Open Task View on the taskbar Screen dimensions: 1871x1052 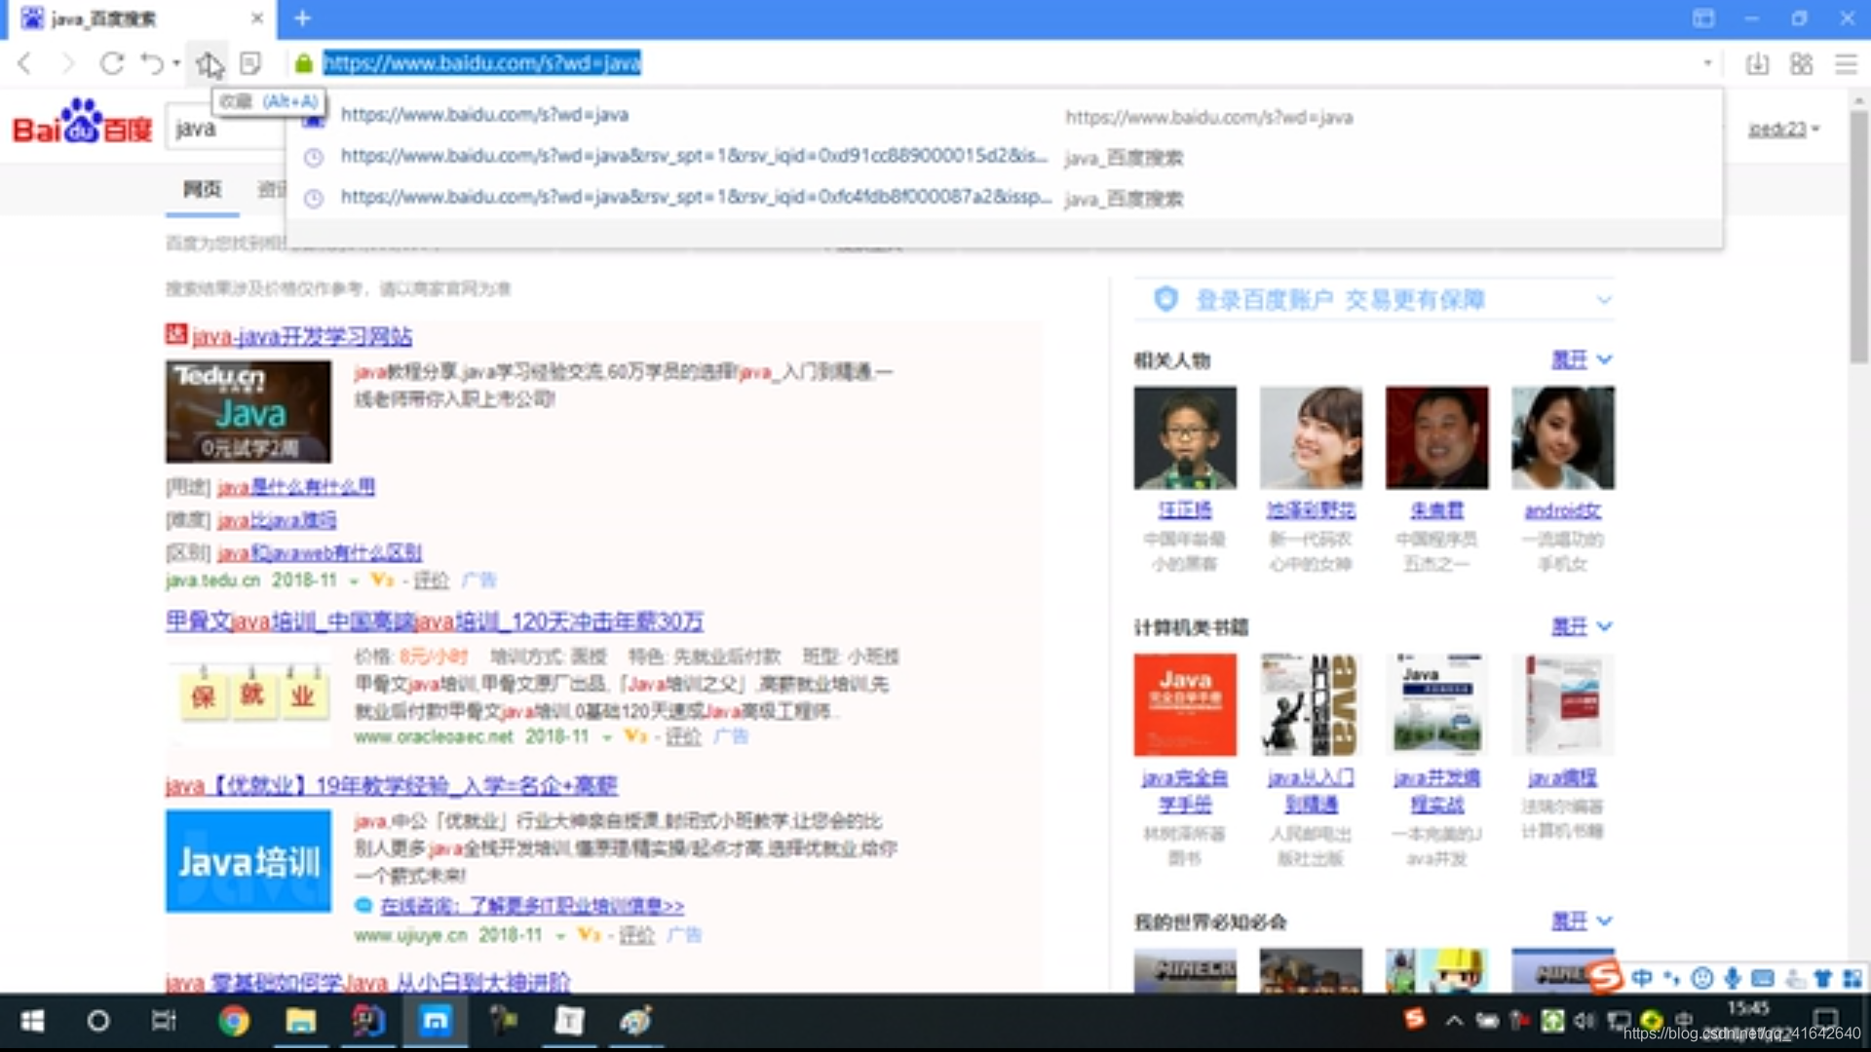pyautogui.click(x=164, y=1021)
